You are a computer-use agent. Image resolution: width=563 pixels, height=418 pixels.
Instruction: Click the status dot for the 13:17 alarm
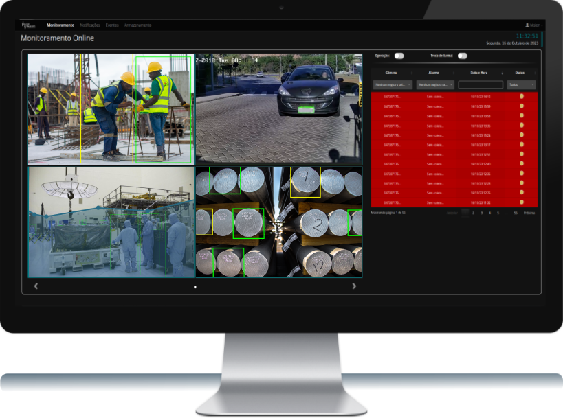pyautogui.click(x=521, y=144)
